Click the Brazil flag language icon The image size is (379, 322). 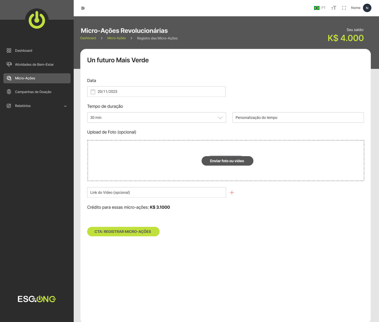[317, 8]
